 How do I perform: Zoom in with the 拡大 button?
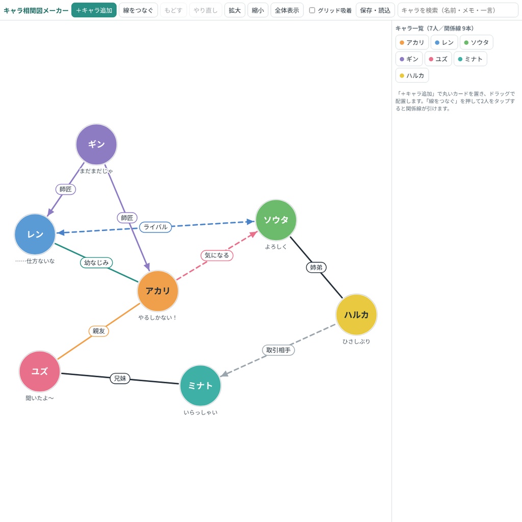pyautogui.click(x=234, y=10)
